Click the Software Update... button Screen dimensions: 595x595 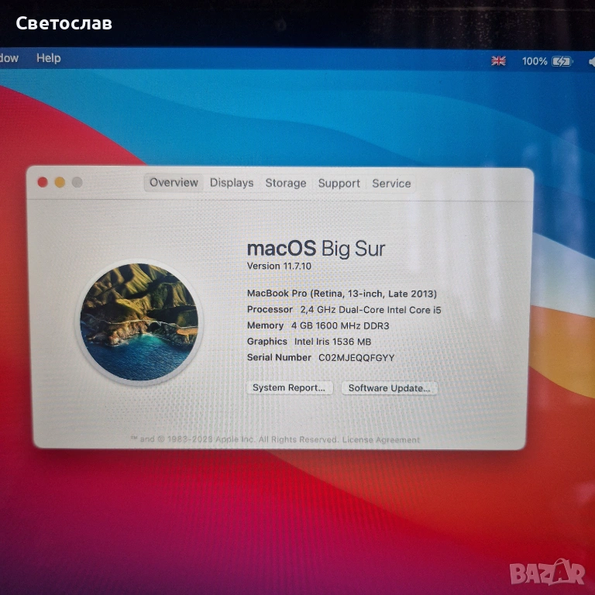click(x=390, y=388)
